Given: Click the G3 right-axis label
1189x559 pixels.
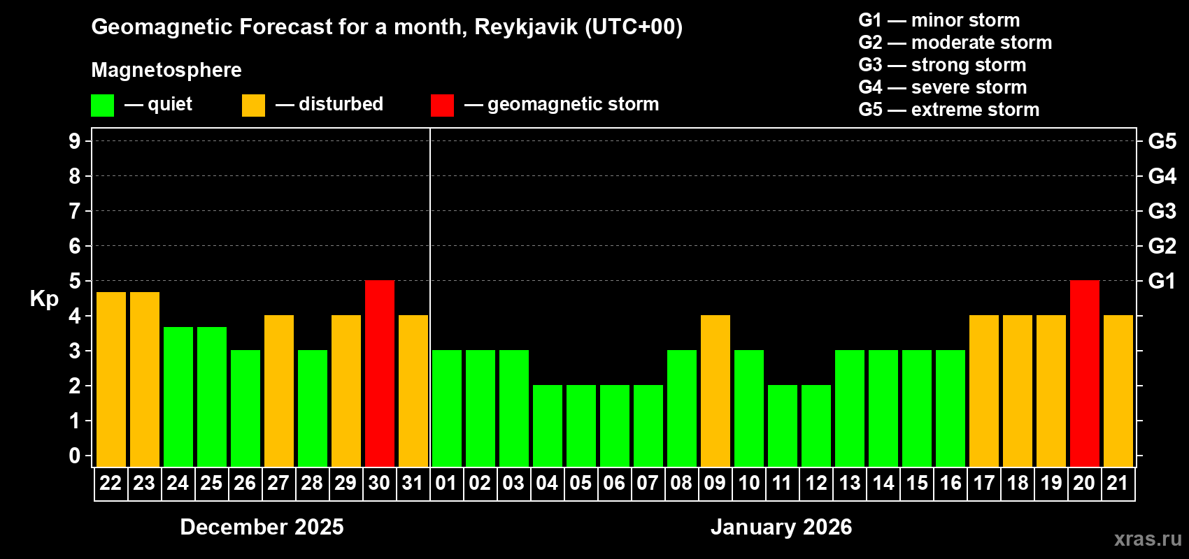Looking at the screenshot, I should pos(1162,211).
